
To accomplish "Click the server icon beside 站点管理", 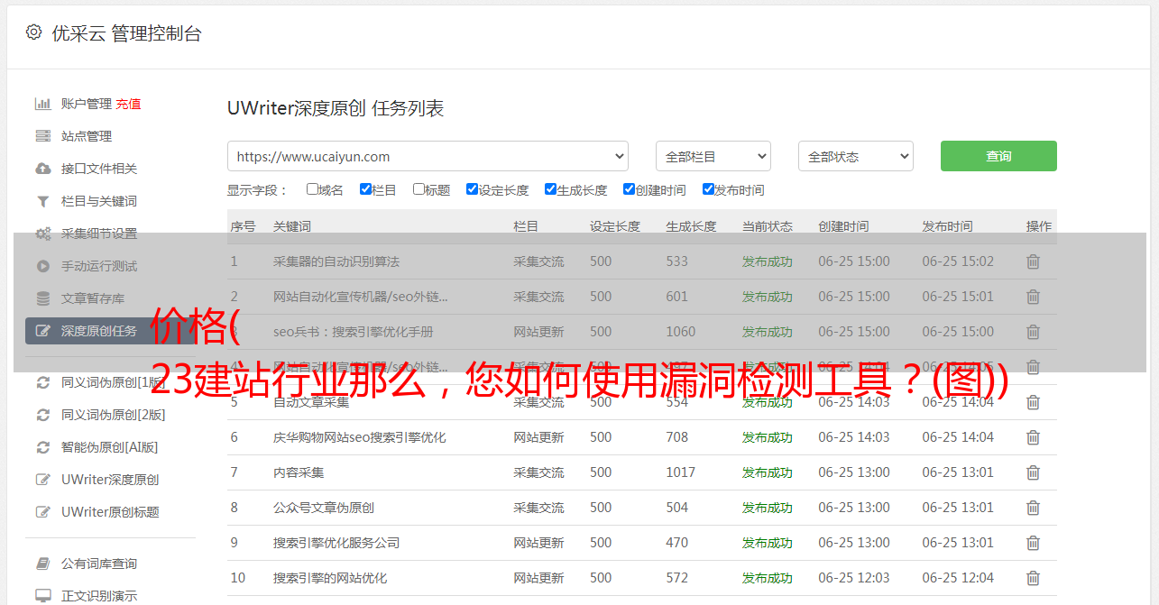I will (x=42, y=136).
